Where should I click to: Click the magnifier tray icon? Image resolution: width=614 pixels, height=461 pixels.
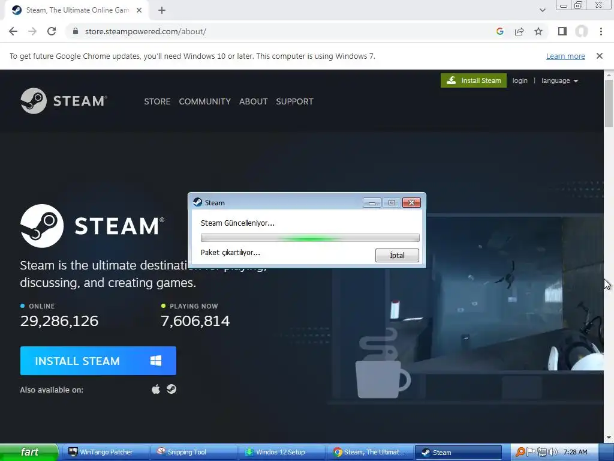(520, 452)
